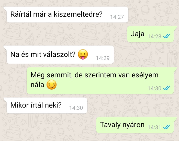Tap the 14:29 timestamp
Image resolution: width=179 pixels, height=141 pixels.
click(103, 58)
